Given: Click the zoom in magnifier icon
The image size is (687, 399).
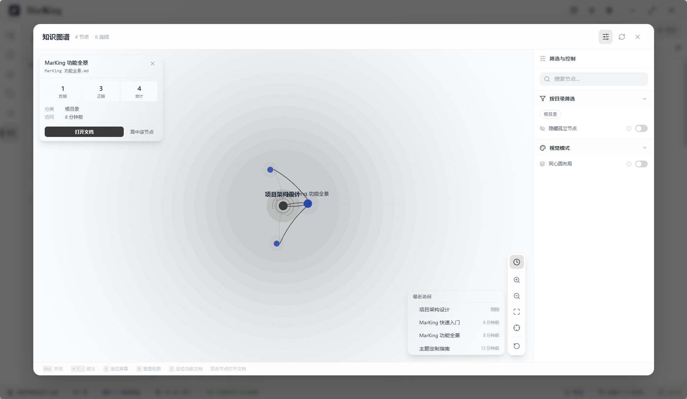Looking at the screenshot, I should click(x=516, y=280).
